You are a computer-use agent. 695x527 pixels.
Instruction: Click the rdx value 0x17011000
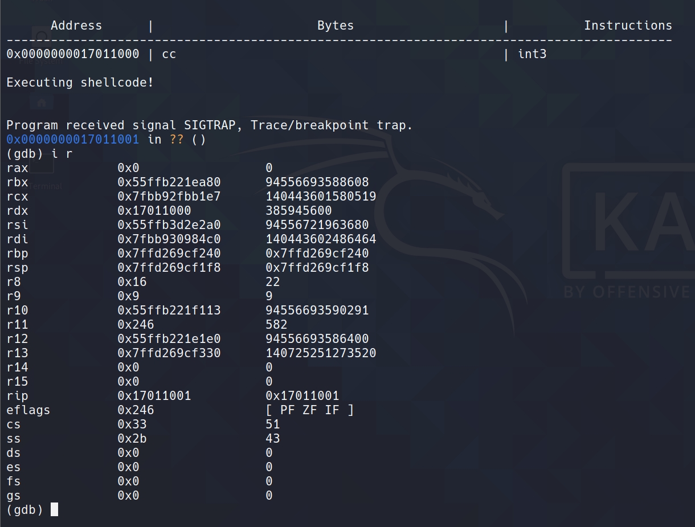[154, 211]
